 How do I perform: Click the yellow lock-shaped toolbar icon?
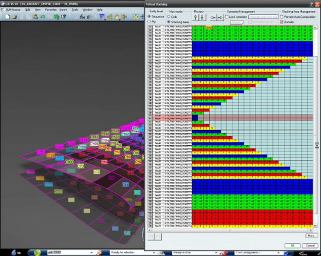pos(117,16)
